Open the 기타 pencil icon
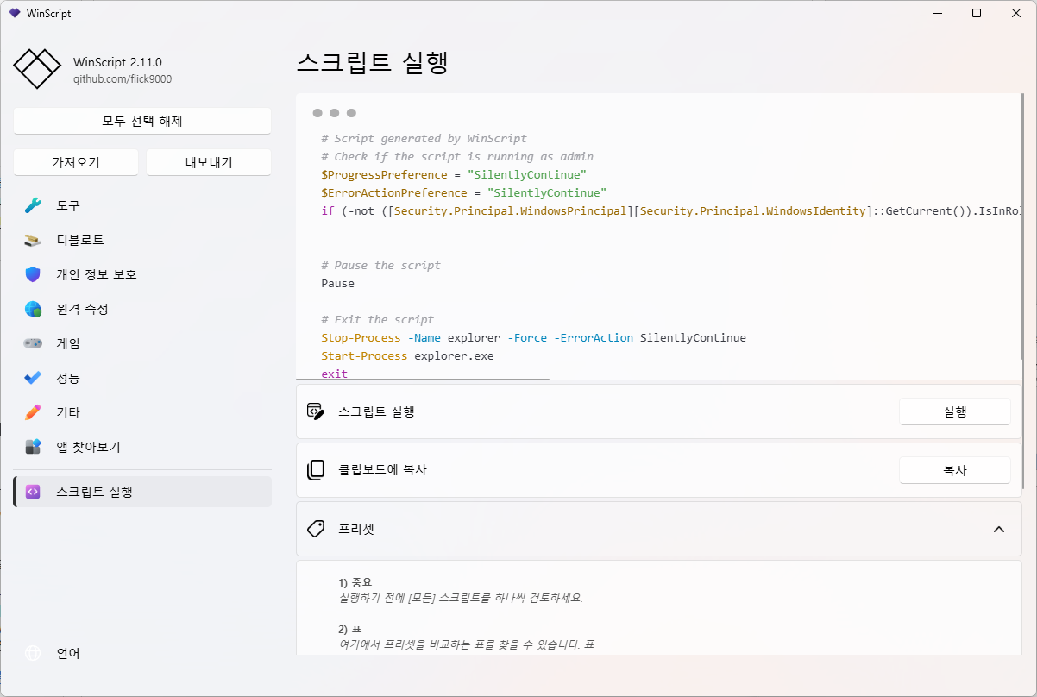The image size is (1037, 697). [x=33, y=412]
